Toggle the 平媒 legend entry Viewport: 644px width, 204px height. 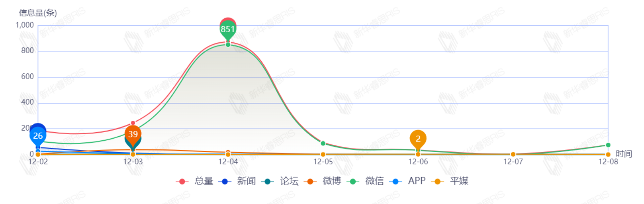click(459, 181)
